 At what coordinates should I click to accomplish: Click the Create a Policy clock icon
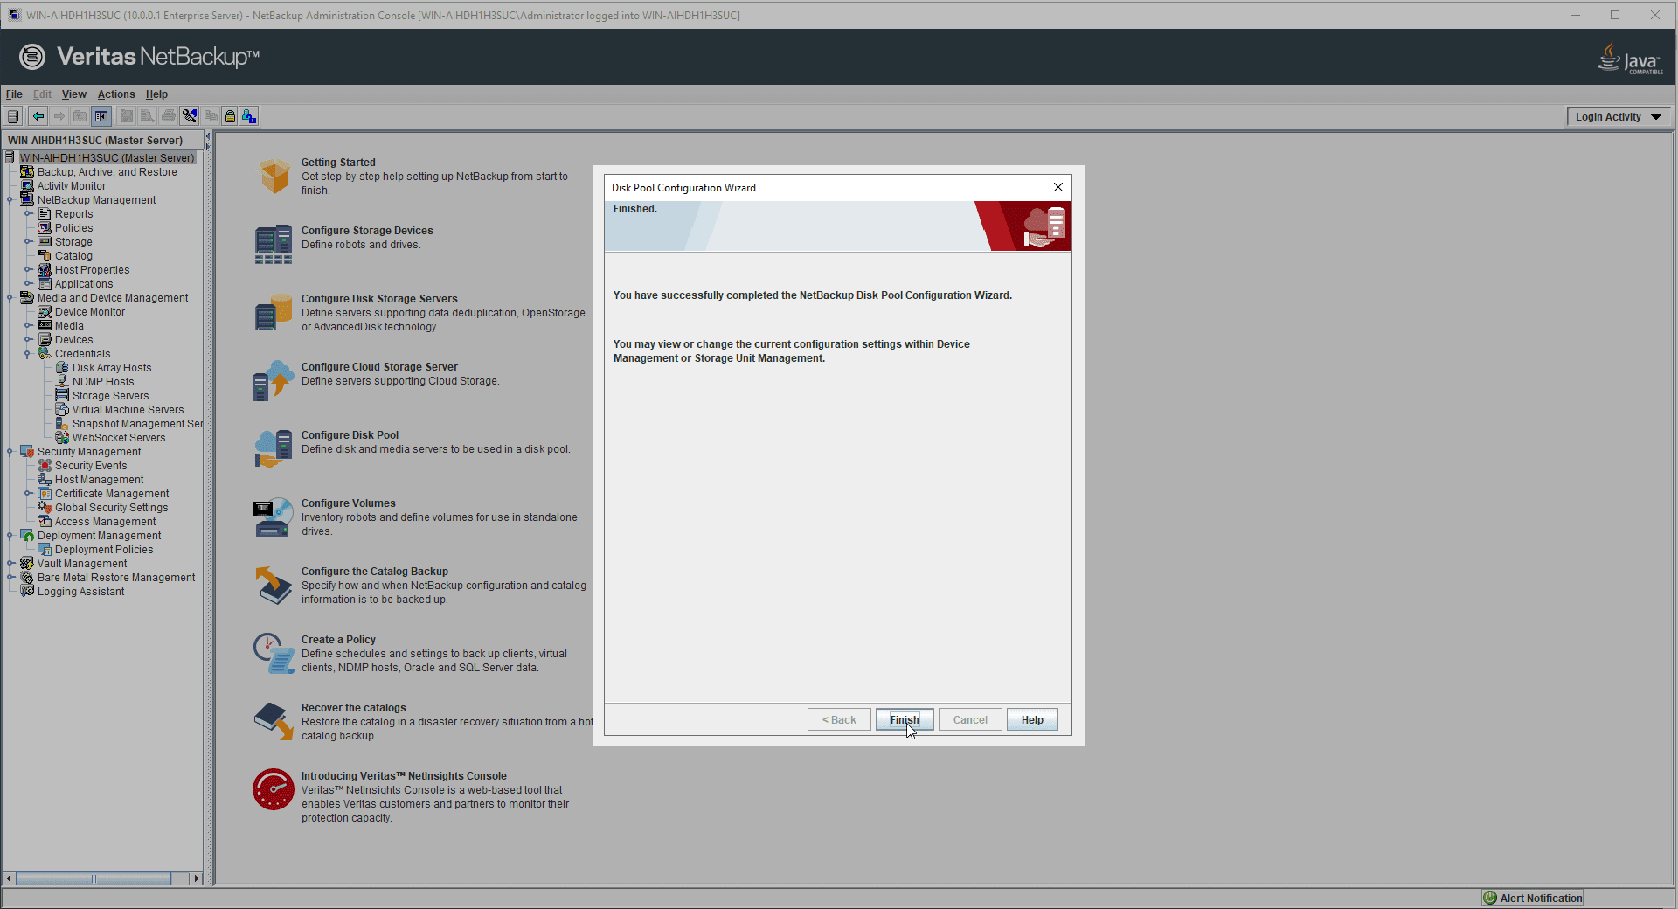pos(273,653)
